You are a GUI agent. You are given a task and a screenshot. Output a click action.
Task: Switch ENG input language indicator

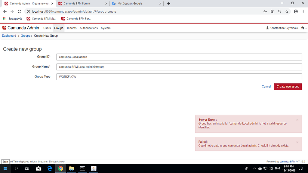[277, 168]
